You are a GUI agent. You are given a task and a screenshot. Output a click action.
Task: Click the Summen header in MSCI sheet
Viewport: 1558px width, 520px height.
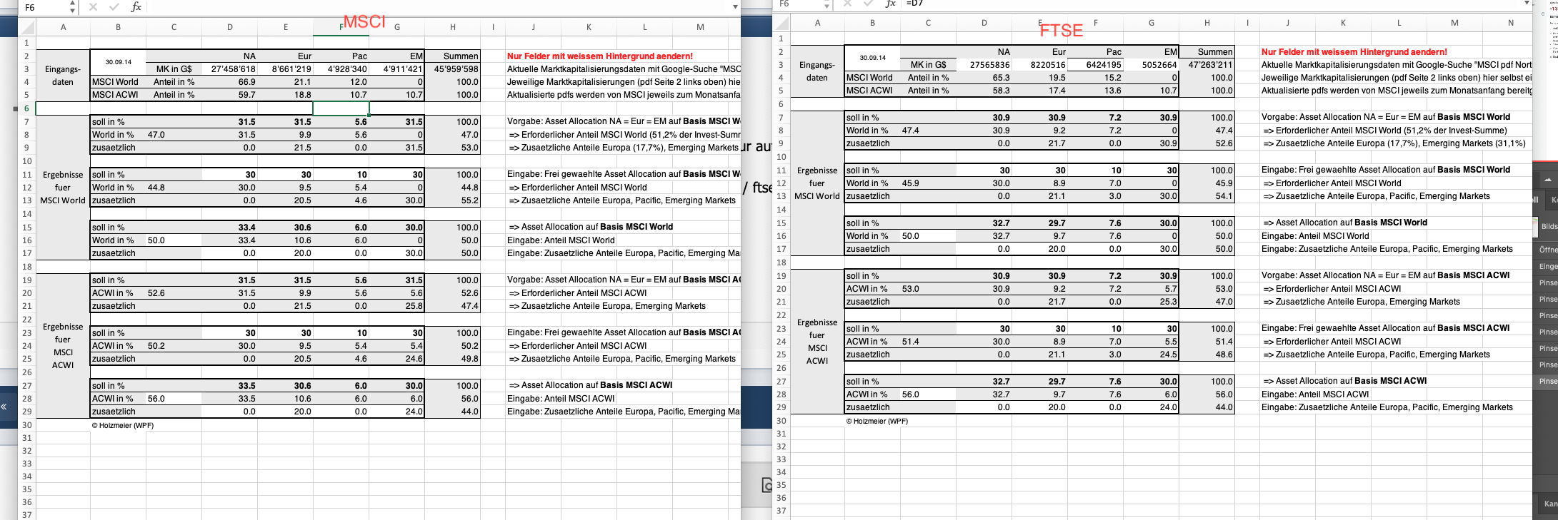click(452, 56)
